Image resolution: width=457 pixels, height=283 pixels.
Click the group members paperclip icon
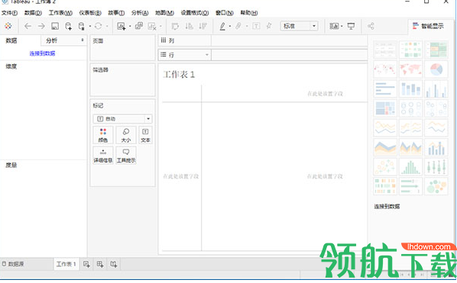[x=238, y=26]
